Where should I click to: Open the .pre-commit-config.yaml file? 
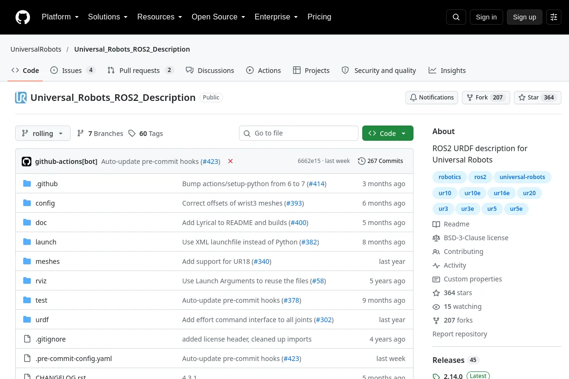click(x=73, y=359)
